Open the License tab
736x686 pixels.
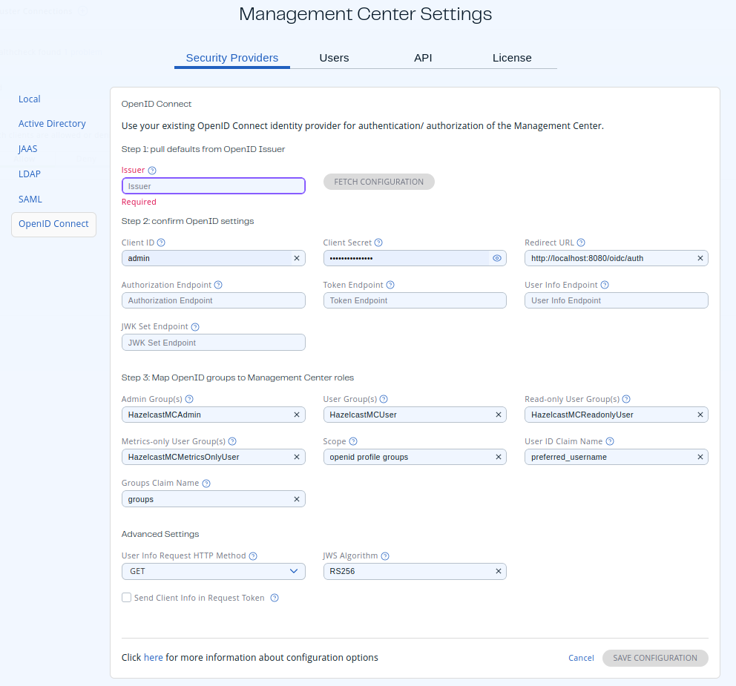(512, 58)
